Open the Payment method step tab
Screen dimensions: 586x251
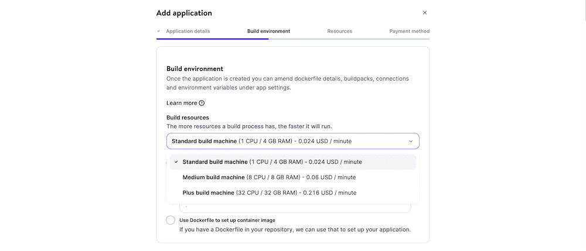[409, 31]
